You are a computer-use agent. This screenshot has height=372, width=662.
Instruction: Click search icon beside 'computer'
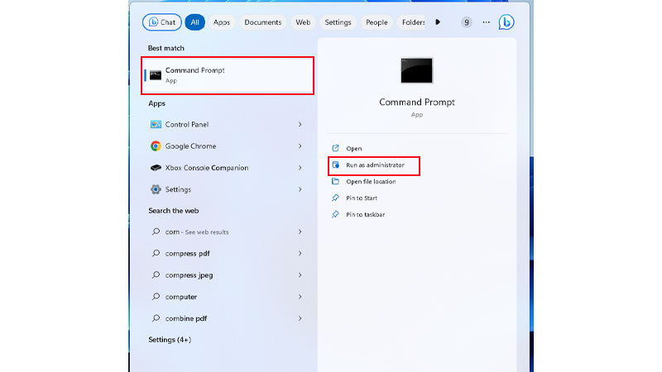pyautogui.click(x=156, y=297)
